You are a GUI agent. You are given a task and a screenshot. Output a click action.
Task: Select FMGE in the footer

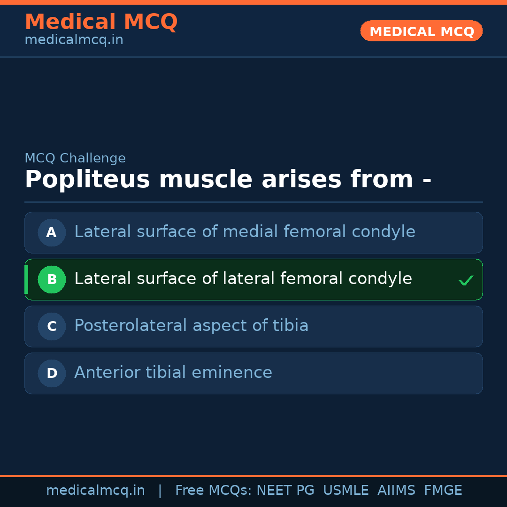point(443,491)
